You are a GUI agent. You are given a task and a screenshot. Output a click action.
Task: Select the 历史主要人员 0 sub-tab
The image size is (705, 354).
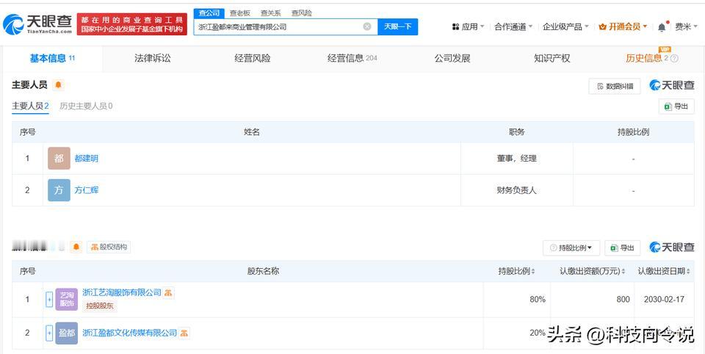[86, 106]
